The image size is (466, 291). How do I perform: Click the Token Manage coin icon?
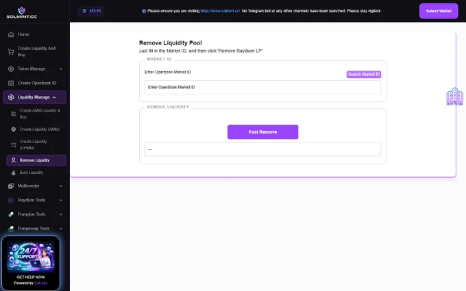coord(11,69)
